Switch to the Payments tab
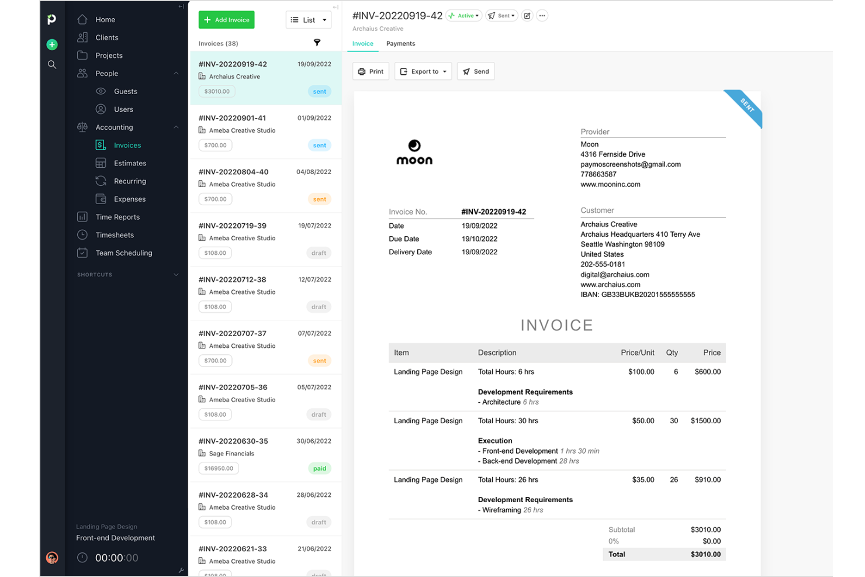 point(400,43)
